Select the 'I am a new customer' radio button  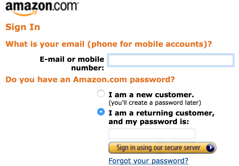[x=101, y=94]
